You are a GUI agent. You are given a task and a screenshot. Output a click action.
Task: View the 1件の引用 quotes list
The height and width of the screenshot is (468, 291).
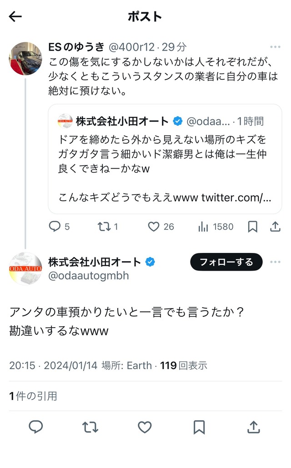tap(33, 396)
